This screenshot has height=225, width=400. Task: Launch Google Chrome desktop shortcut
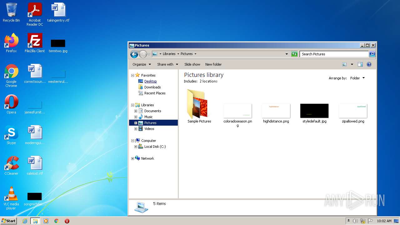point(11,76)
